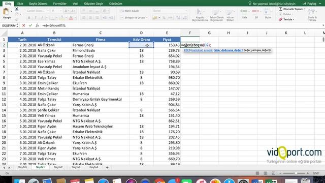Click the text orientation icon
Image resolution: width=325 pixels, height=183 pixels.
point(105,11)
